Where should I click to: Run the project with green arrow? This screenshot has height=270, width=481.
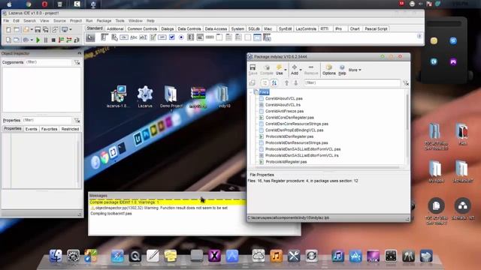tap(38, 40)
